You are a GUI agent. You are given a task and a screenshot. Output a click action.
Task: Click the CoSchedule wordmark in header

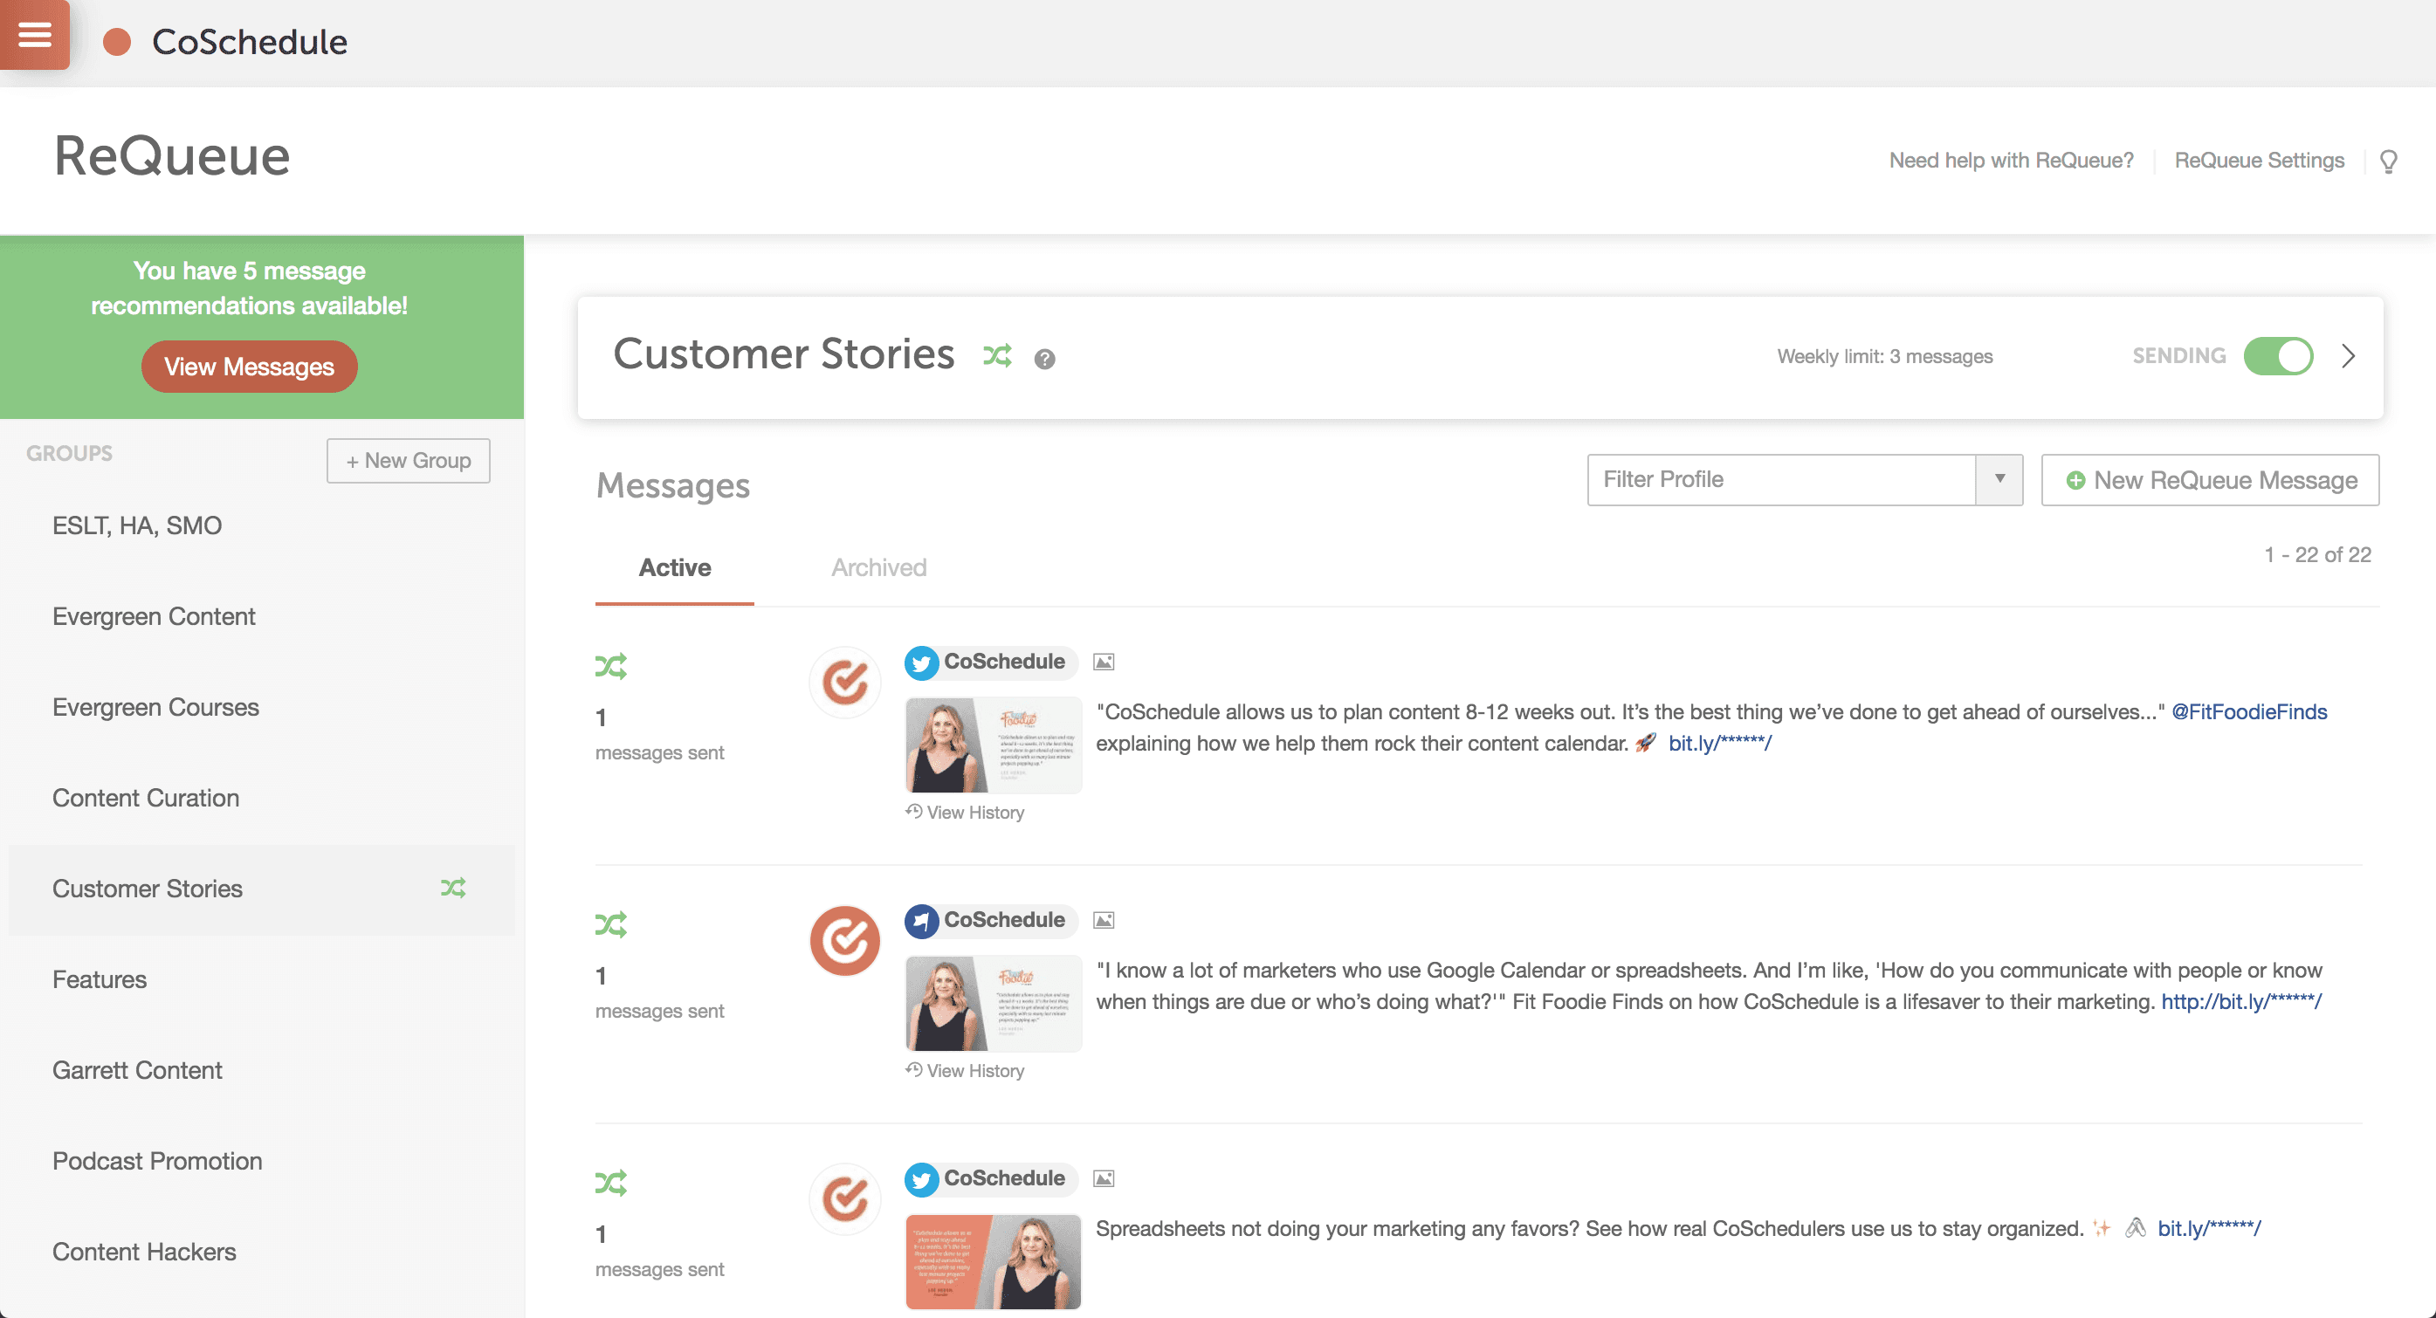click(x=250, y=42)
